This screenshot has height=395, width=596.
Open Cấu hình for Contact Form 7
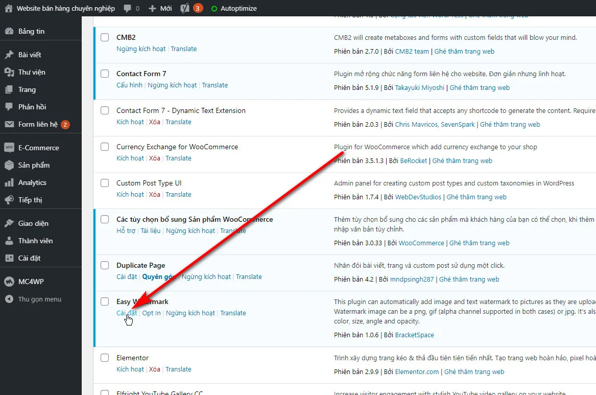[x=129, y=85]
